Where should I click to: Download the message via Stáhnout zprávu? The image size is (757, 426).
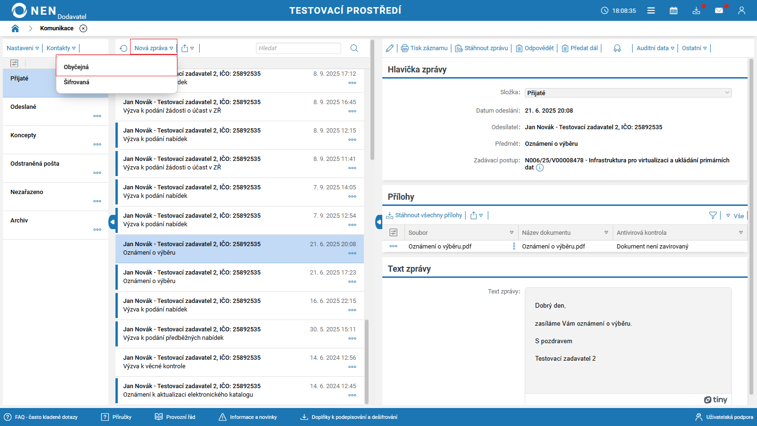click(481, 48)
